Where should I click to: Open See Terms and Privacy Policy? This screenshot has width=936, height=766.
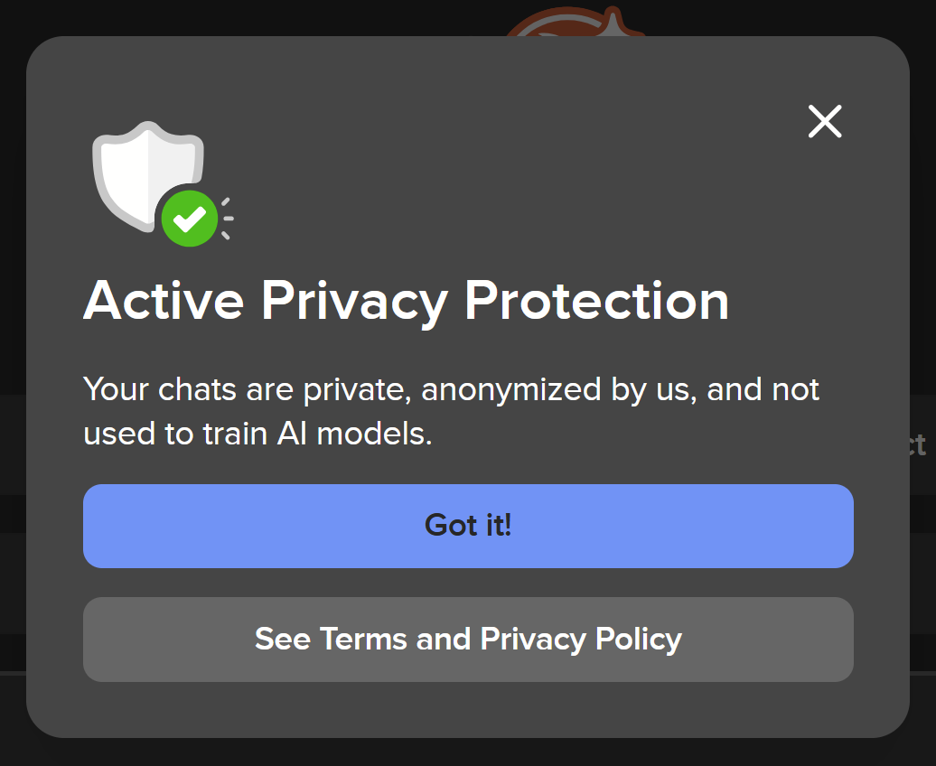click(x=468, y=640)
